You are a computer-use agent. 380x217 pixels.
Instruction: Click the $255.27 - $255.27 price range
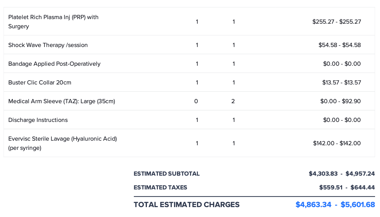pos(337,22)
